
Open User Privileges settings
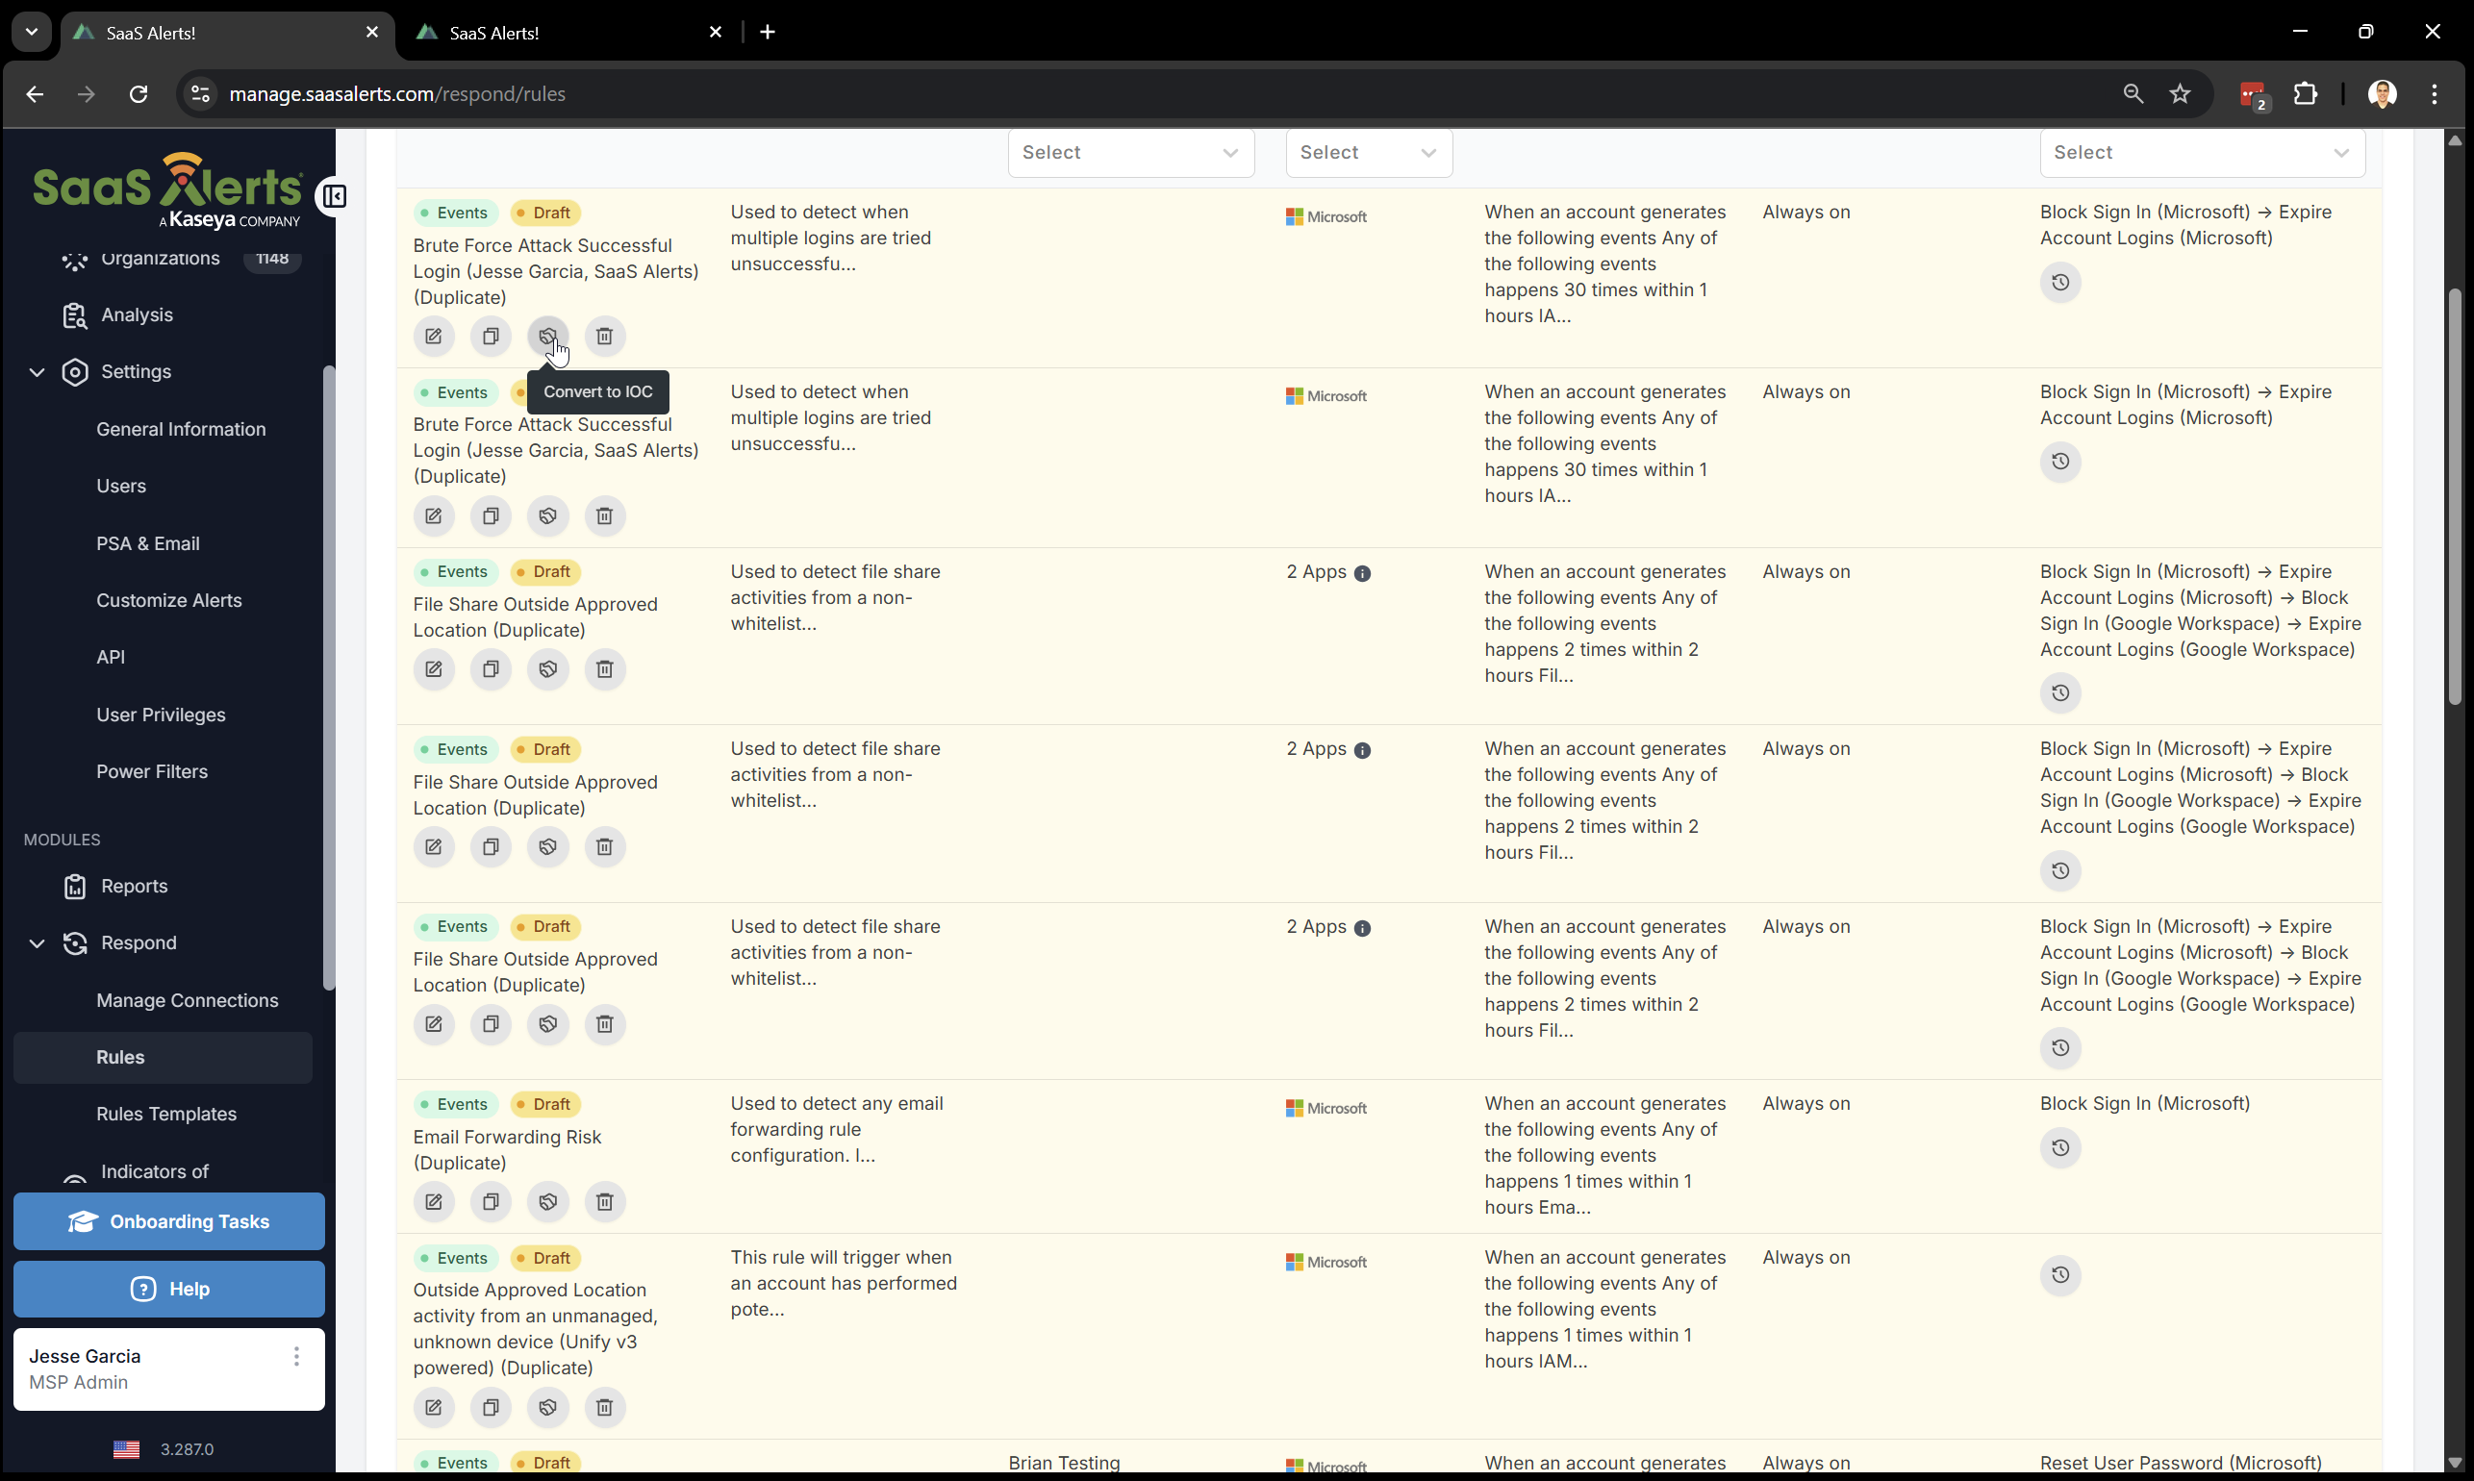(161, 715)
